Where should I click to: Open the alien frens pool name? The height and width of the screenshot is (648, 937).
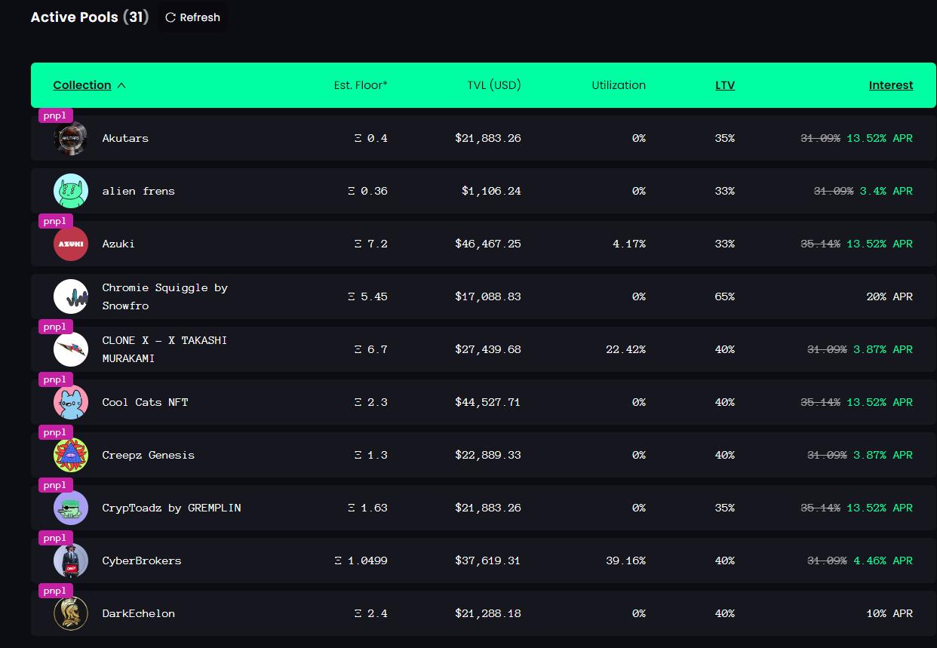click(139, 191)
